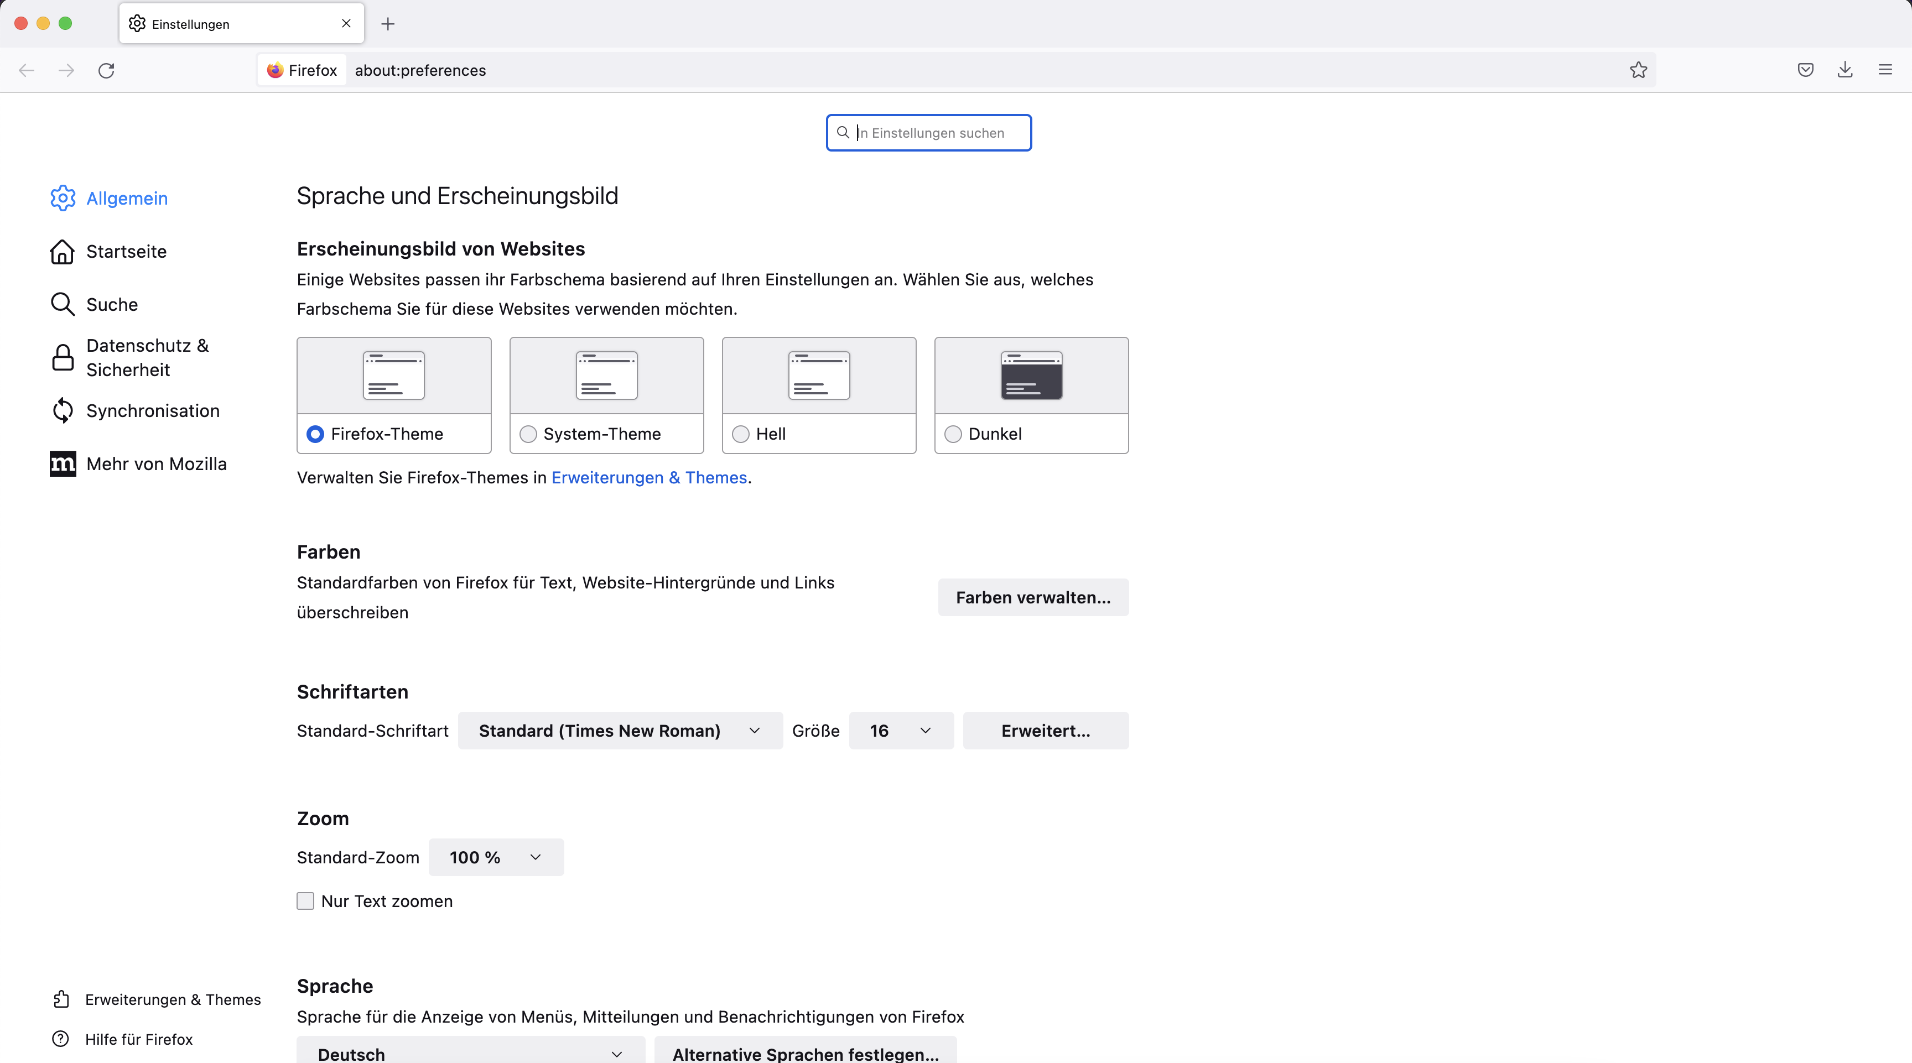Select the Dunkel radio button

coord(953,434)
